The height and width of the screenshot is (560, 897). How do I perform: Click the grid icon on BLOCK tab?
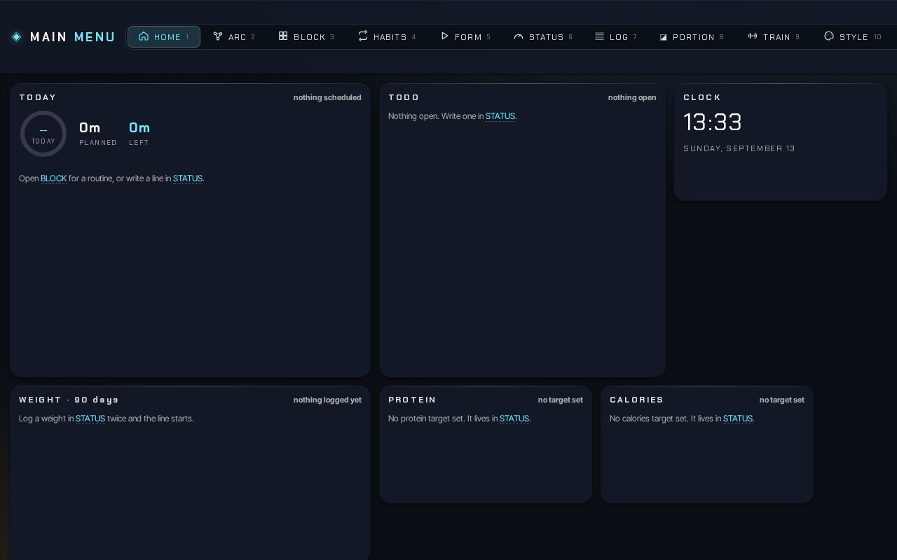[x=283, y=36]
